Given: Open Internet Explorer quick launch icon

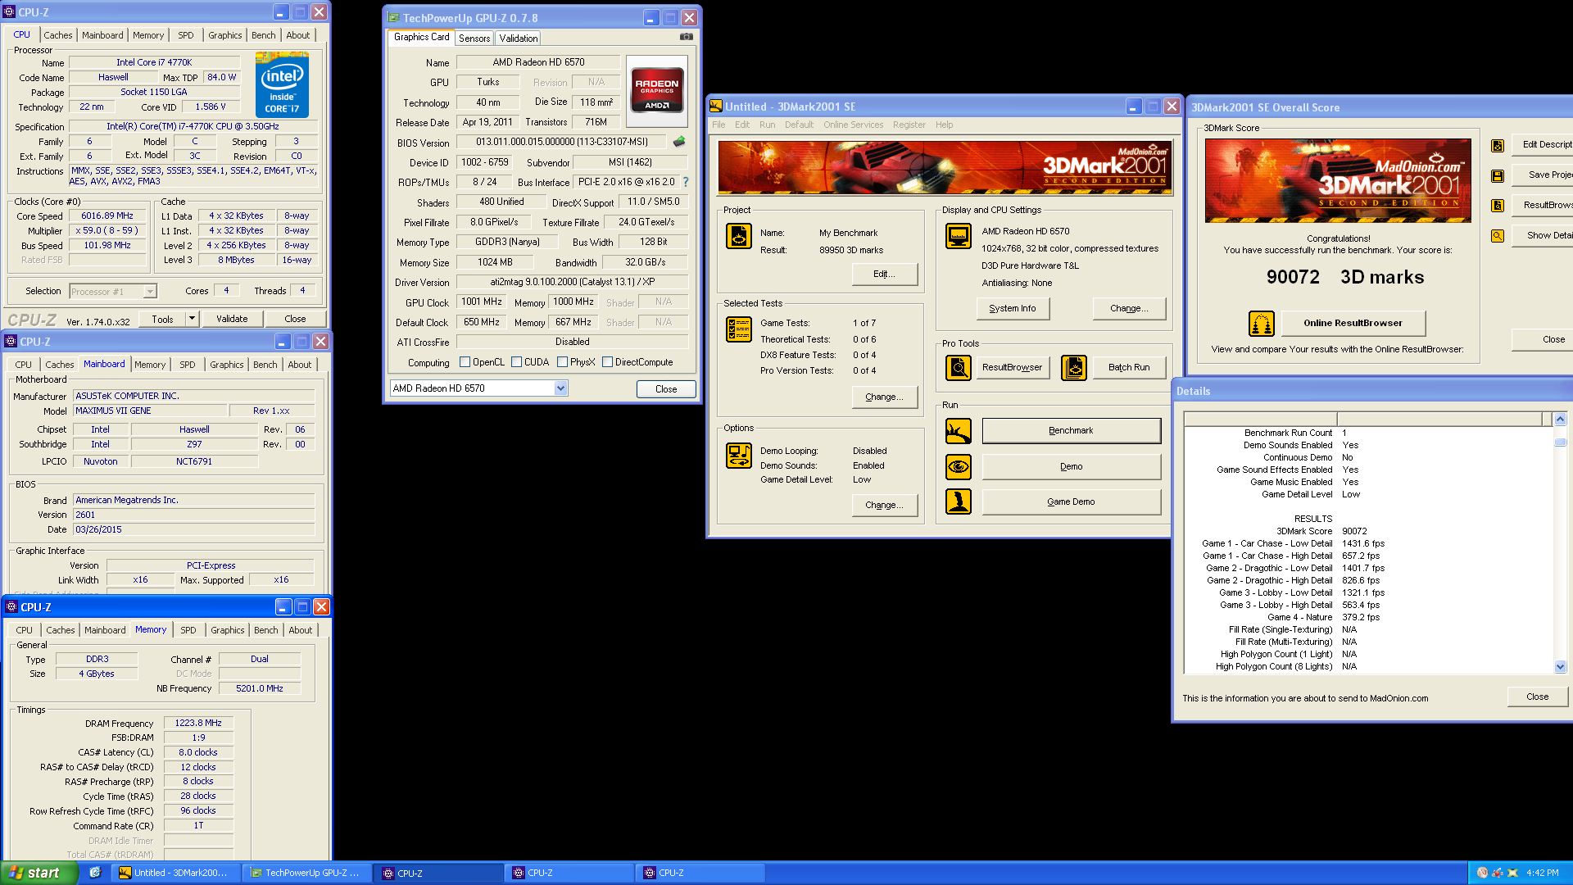Looking at the screenshot, I should pos(95,873).
